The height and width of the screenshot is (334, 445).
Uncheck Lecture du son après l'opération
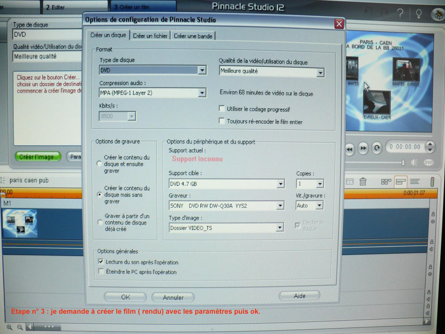point(101,262)
